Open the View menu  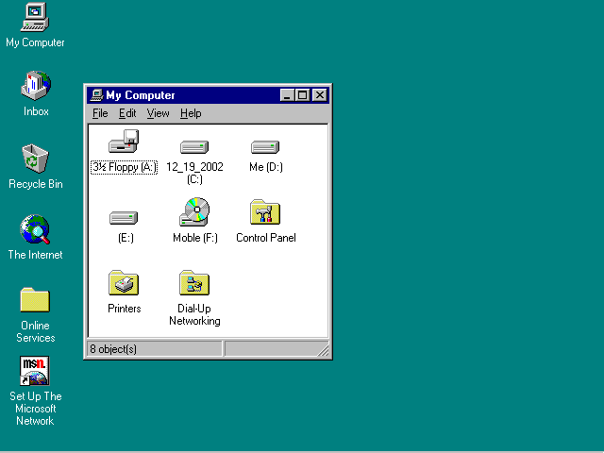coord(158,113)
